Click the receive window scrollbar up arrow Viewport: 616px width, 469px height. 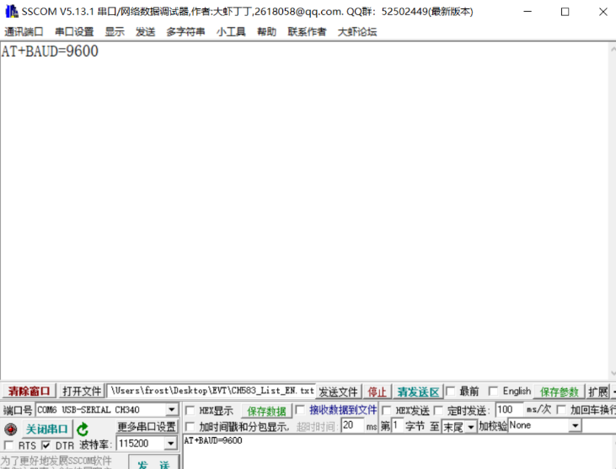[x=613, y=49]
